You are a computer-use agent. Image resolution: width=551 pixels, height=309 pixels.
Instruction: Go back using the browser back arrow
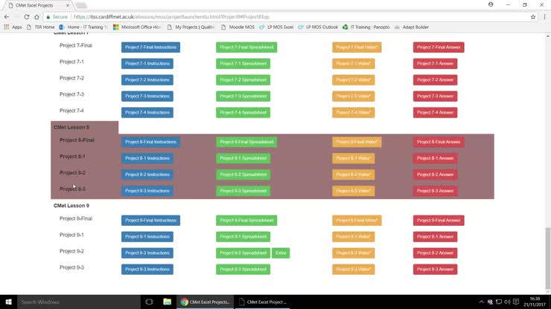(x=7, y=17)
